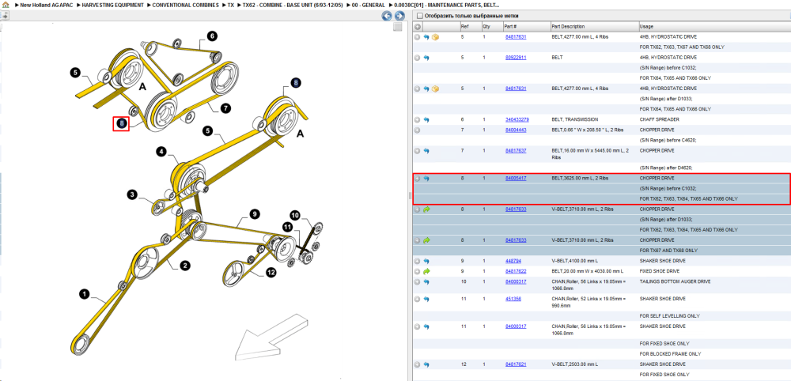Navigate to next diagram with right arrow
The width and height of the screenshot is (791, 381).
tap(399, 16)
